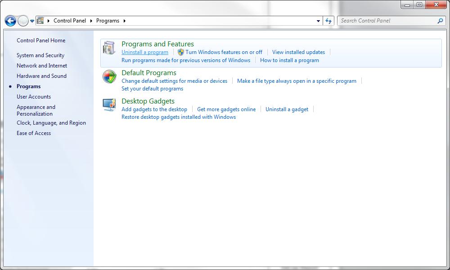Image resolution: width=450 pixels, height=270 pixels.
Task: Click the Refresh button beside address bar
Action: click(328, 21)
